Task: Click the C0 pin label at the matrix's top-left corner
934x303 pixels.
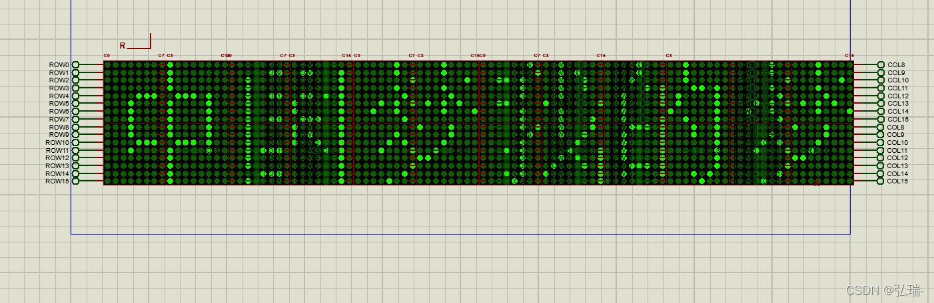Action: pyautogui.click(x=107, y=56)
